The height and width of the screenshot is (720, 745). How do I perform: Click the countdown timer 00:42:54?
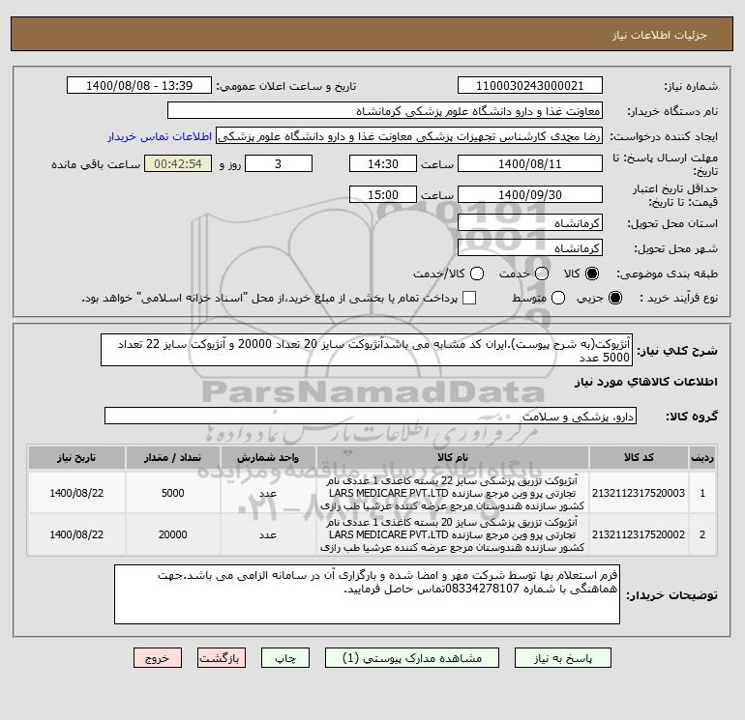point(178,164)
